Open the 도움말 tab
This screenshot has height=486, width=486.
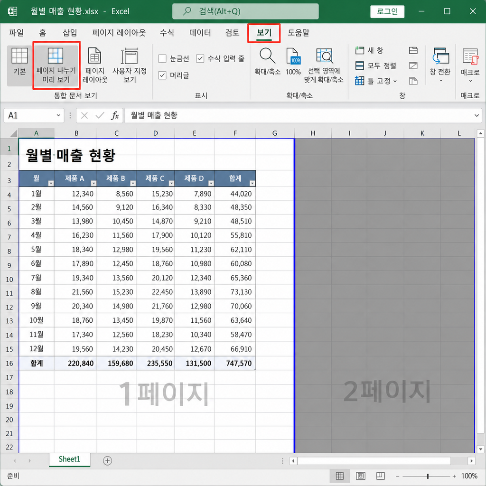click(299, 33)
